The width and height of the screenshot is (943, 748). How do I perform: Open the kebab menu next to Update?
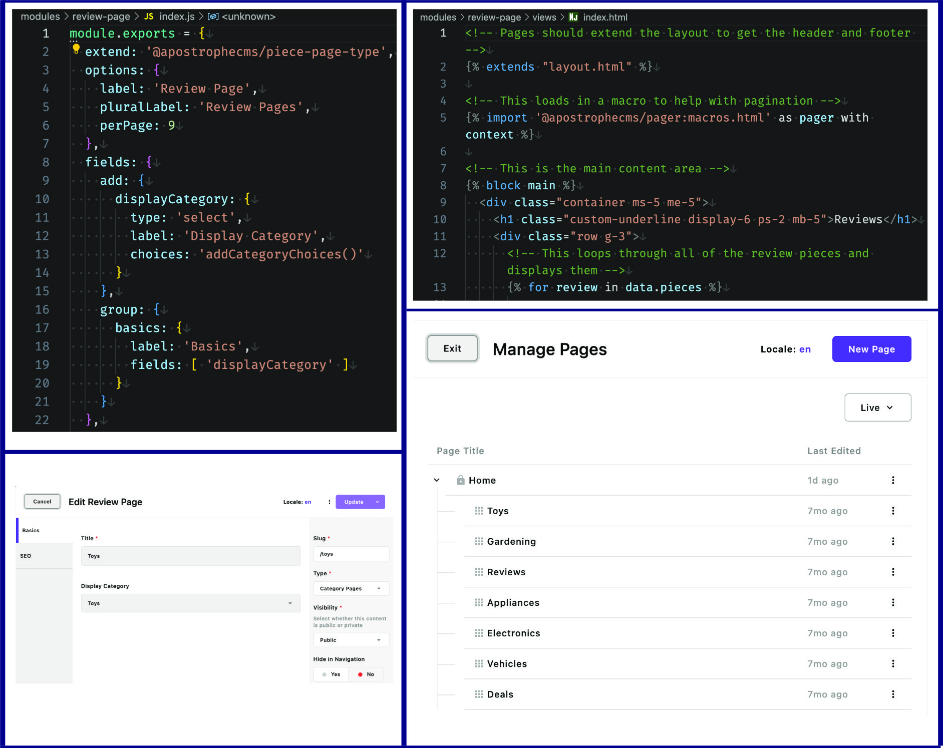point(329,502)
